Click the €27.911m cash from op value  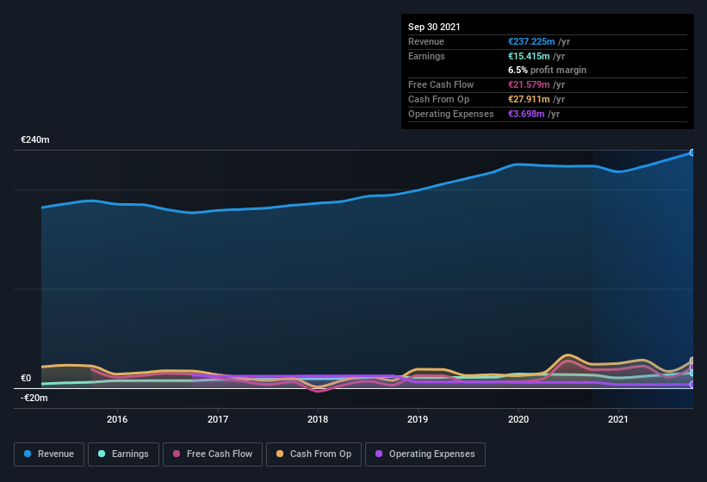click(529, 99)
